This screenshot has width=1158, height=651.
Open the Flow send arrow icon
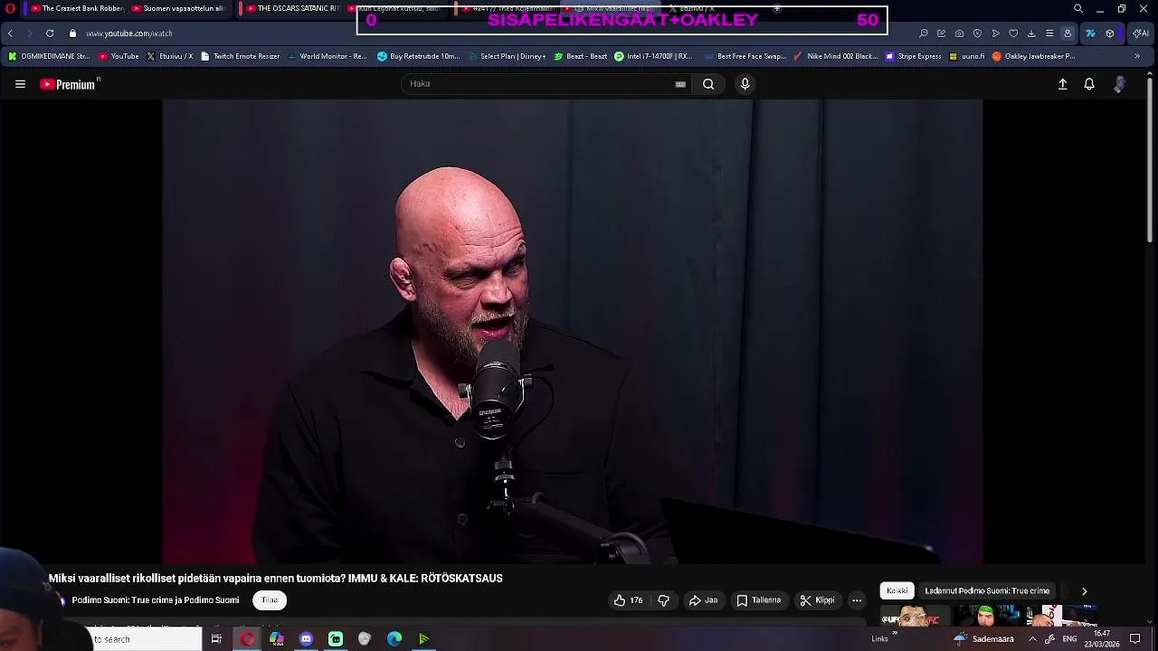(995, 33)
